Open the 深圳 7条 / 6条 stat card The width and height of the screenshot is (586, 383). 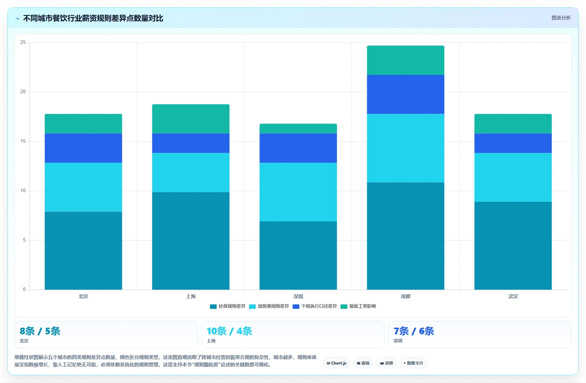point(480,335)
